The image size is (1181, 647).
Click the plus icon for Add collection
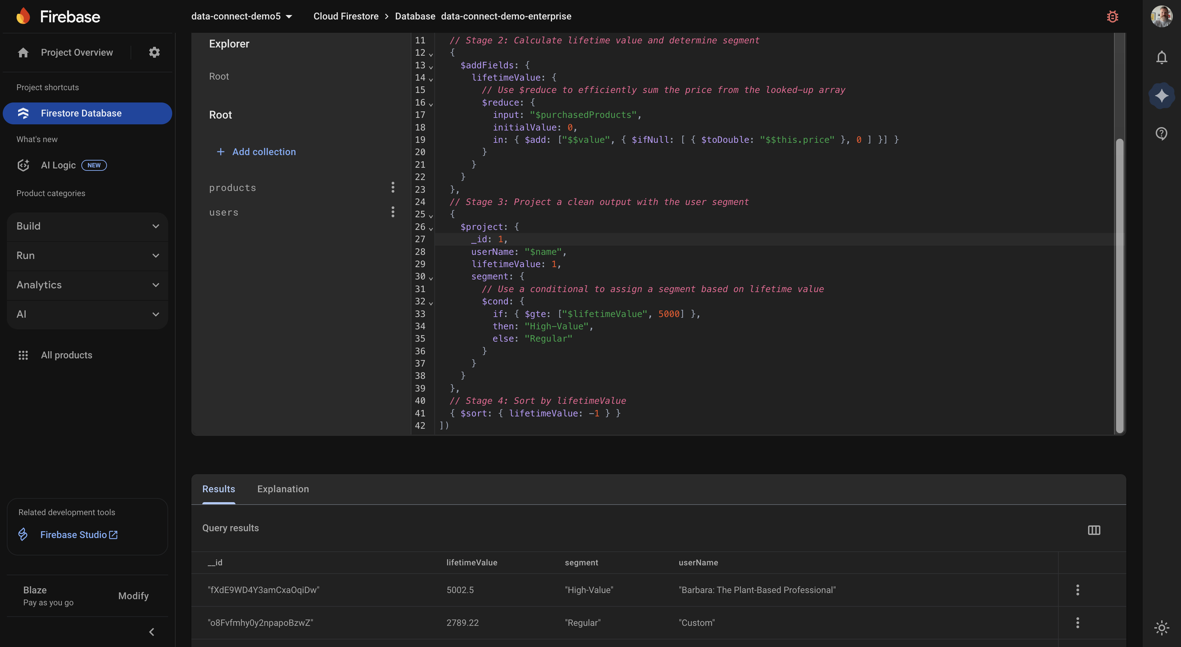(220, 152)
